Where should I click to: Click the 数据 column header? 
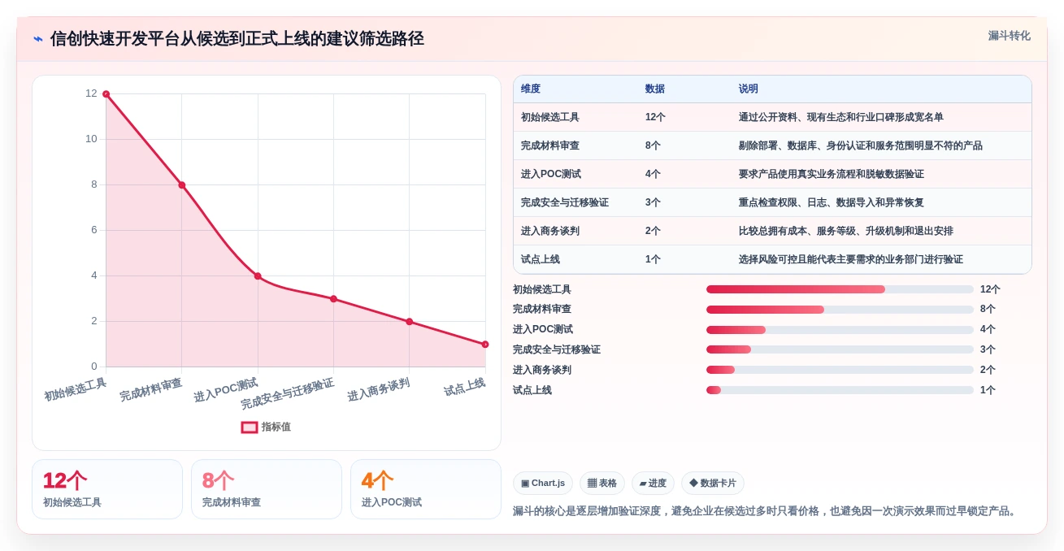[655, 89]
